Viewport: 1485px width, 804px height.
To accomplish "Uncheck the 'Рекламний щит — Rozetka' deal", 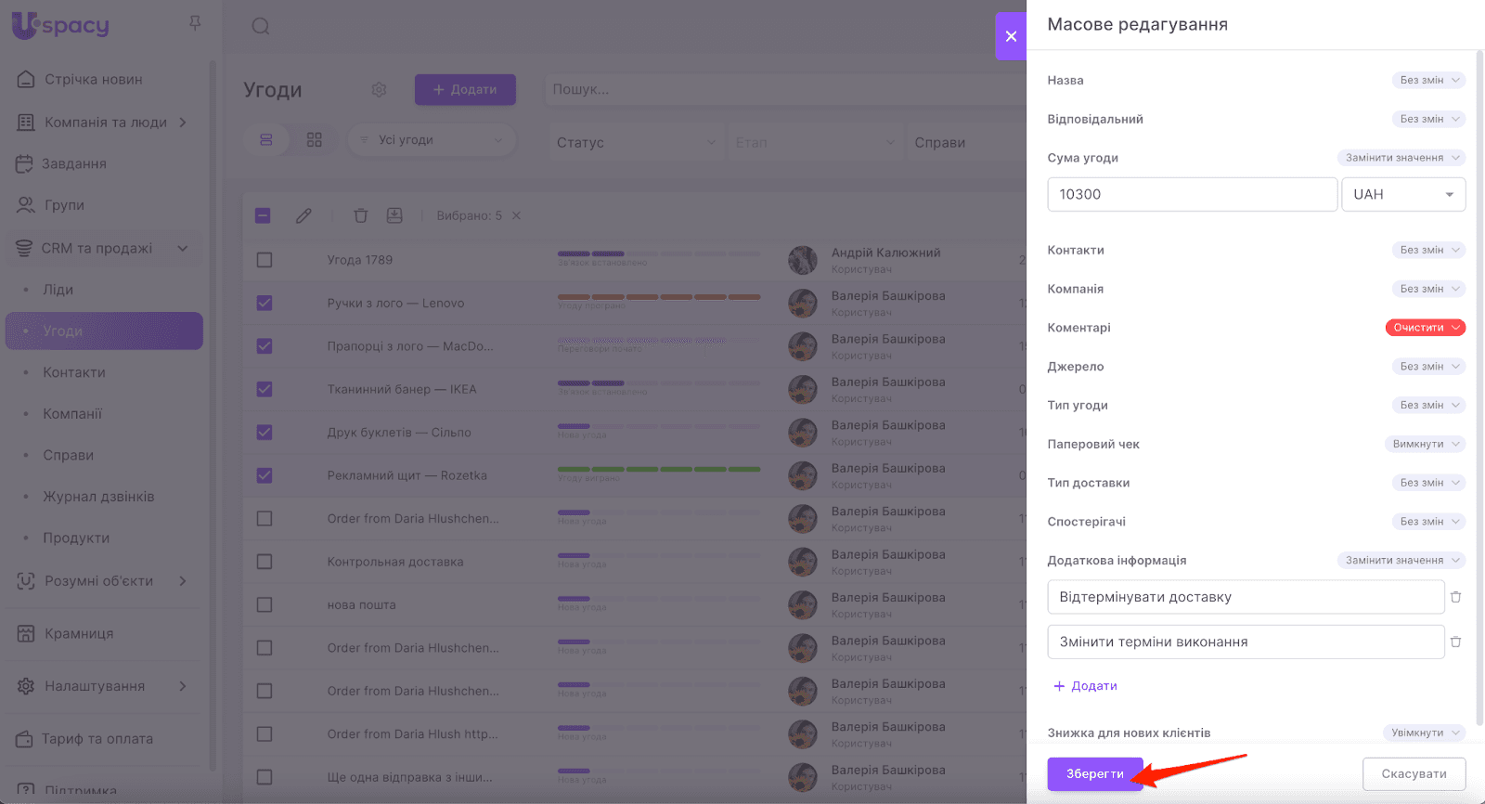I will tap(265, 475).
